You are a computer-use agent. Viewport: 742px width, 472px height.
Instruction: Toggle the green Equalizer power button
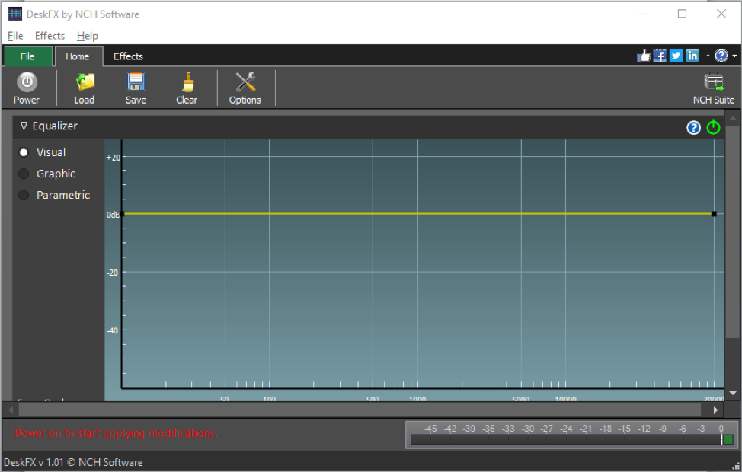click(713, 127)
